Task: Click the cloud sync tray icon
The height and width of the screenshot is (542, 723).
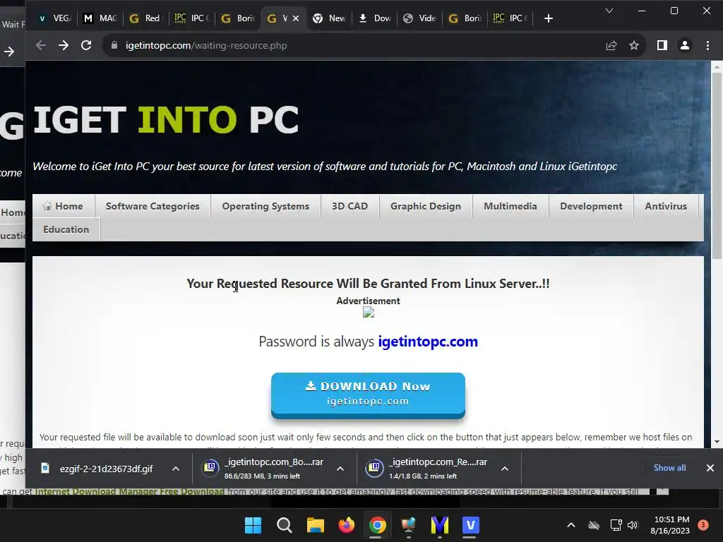Action: click(594, 525)
